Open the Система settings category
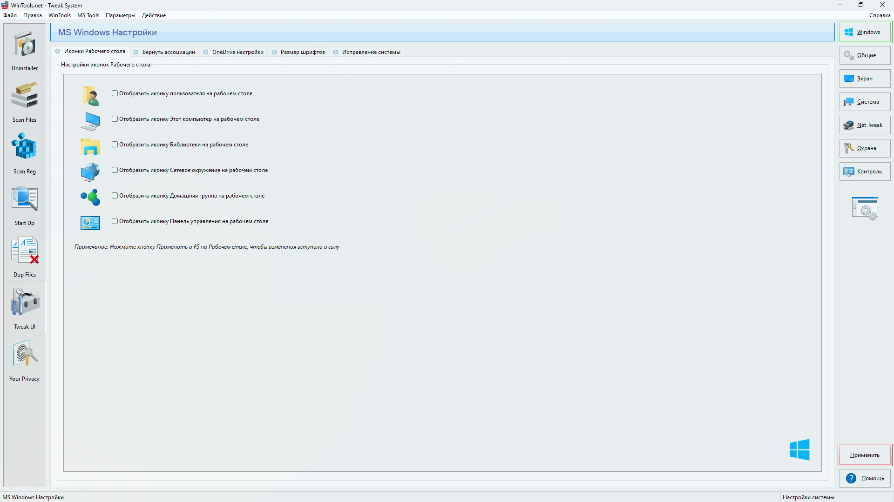894x502 pixels. pos(865,102)
